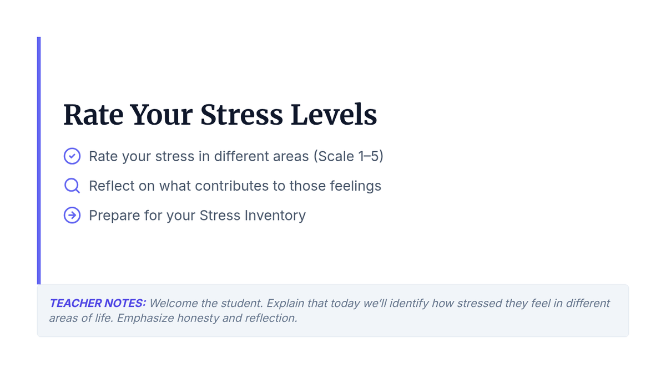Screen dimensions: 666x374
Task: Click the 'Stress Inventory' phrase in the third bullet
Action: tap(253, 215)
